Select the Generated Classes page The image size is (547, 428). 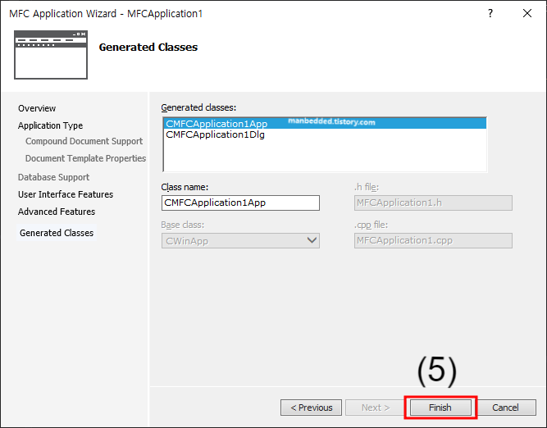tap(57, 233)
